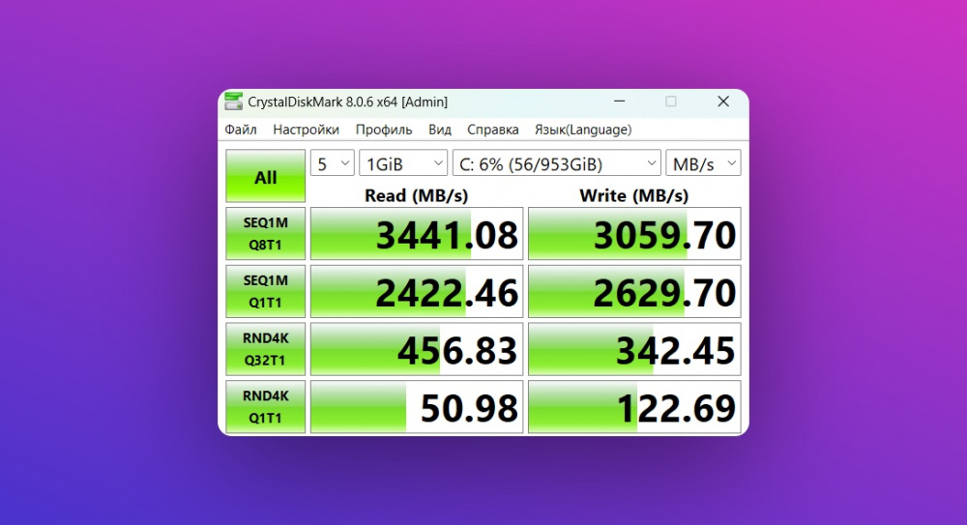
Task: Click the Read (MB/s) column header
Action: (x=416, y=195)
